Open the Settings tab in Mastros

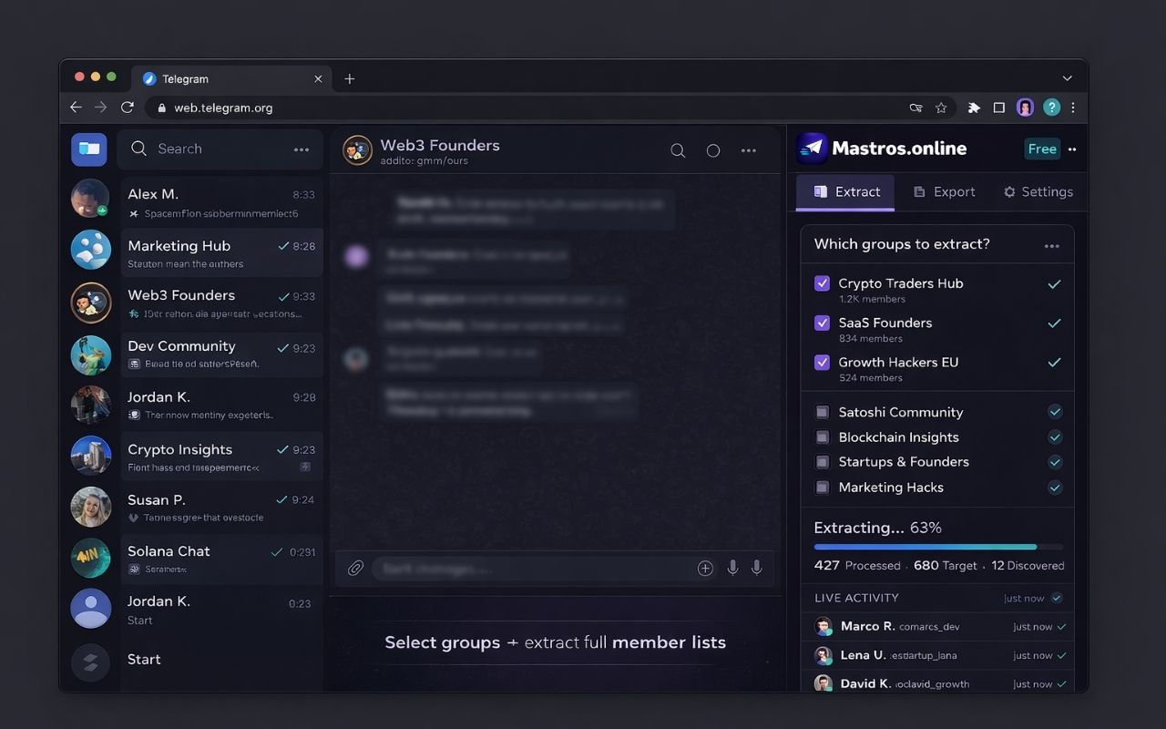coord(1038,192)
